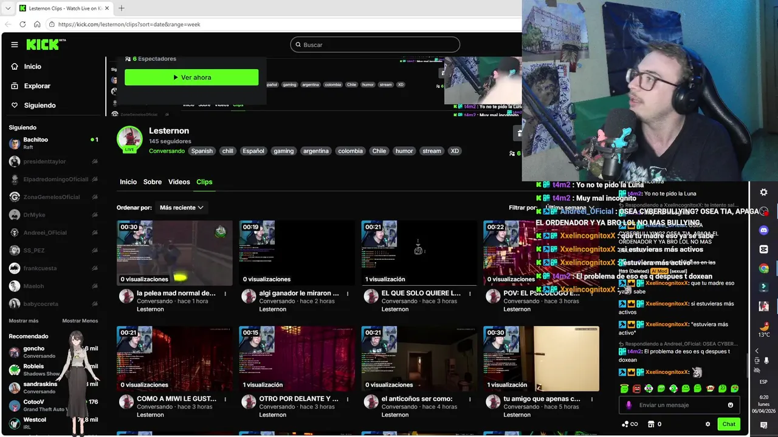Reload the browser page
The width and height of the screenshot is (778, 437).
[22, 24]
